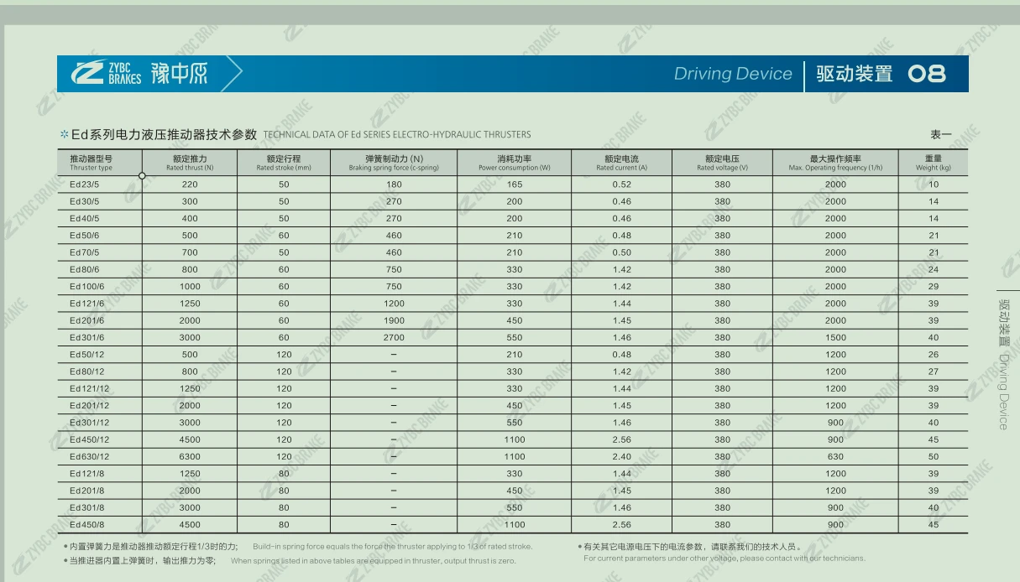
Task: Click the power consumption value 165
Action: pos(515,184)
